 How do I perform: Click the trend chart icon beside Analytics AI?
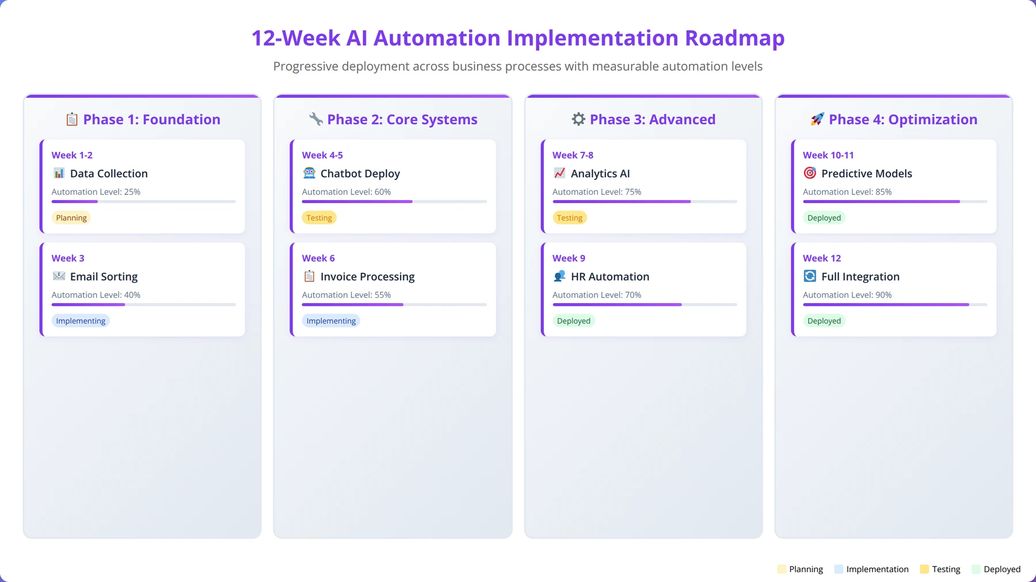(x=559, y=173)
